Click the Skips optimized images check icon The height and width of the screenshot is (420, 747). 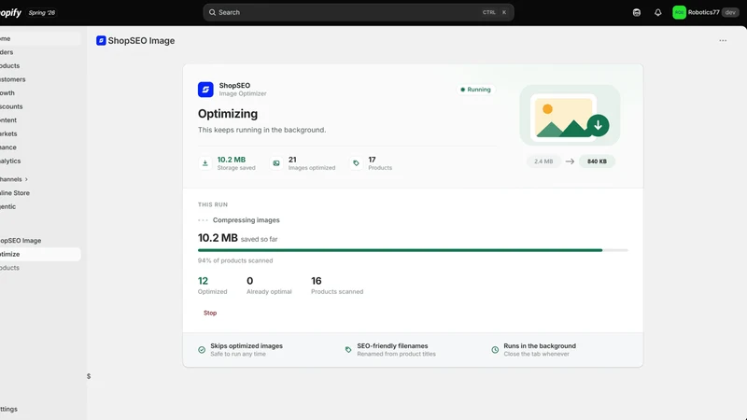202,350
